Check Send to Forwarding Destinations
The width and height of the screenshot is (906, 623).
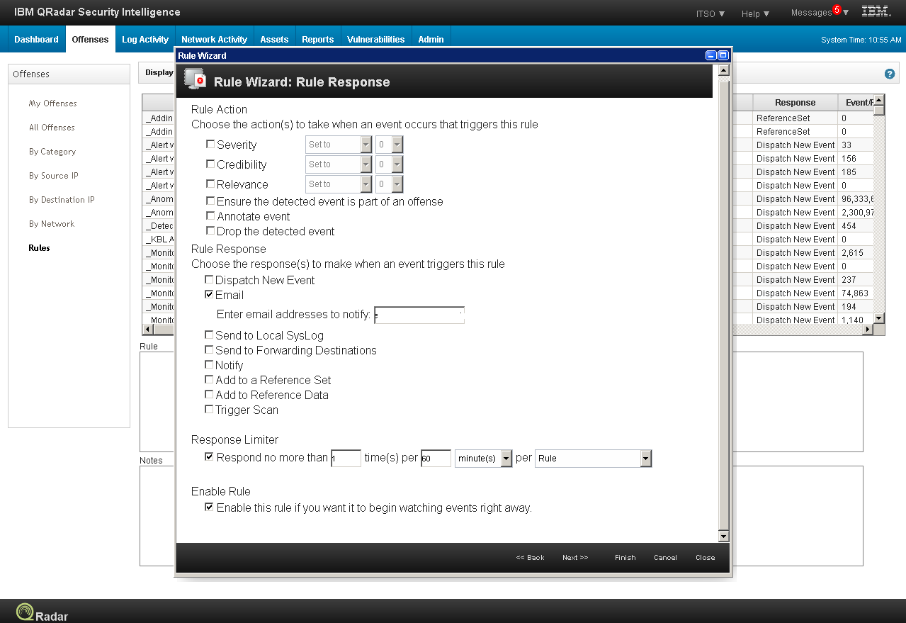(209, 349)
